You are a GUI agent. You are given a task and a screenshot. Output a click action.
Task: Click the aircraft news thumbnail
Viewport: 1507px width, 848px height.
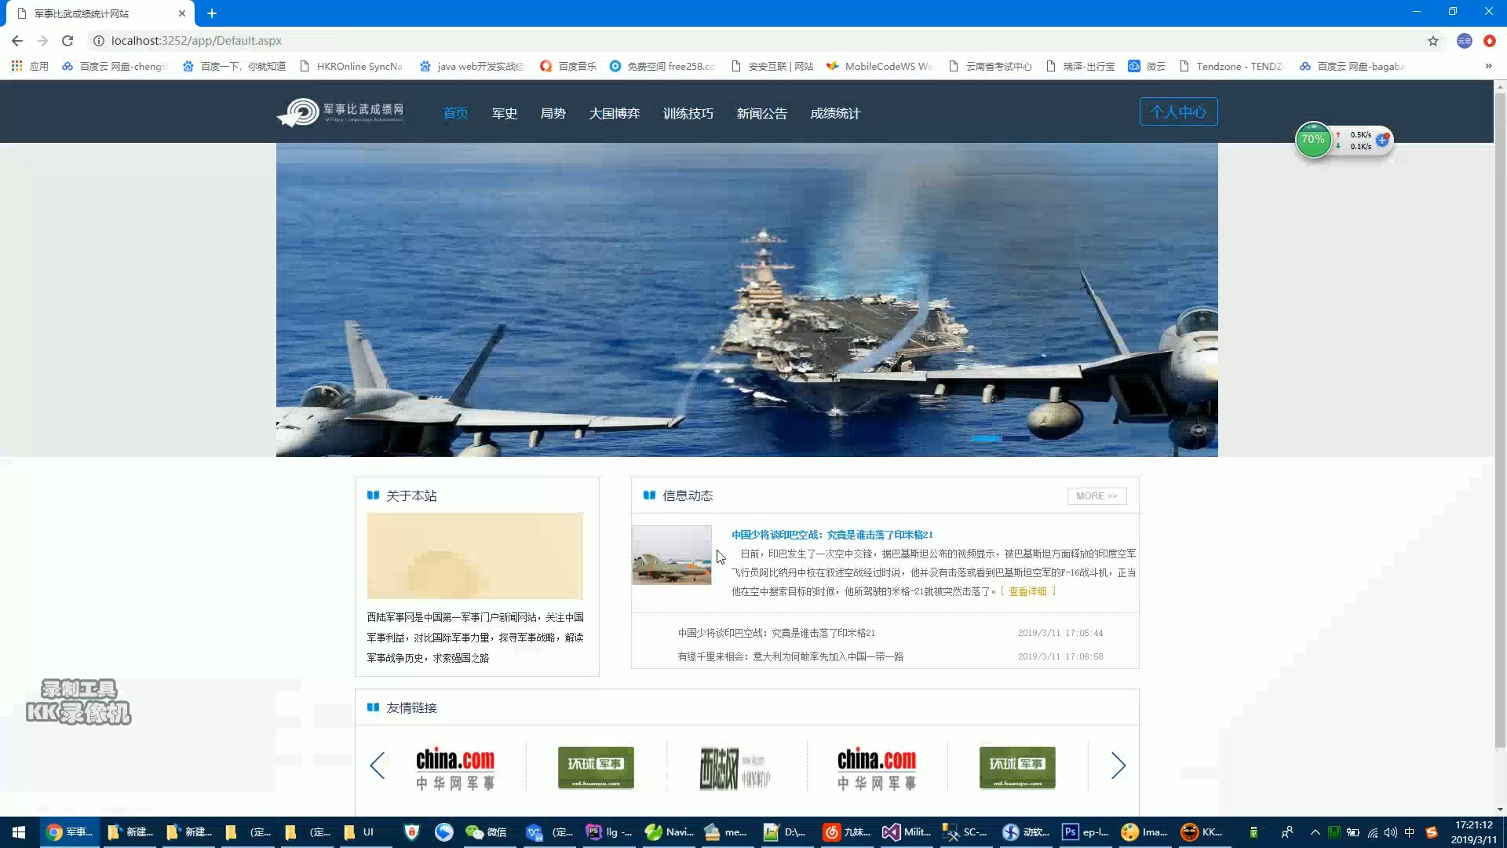pos(672,555)
